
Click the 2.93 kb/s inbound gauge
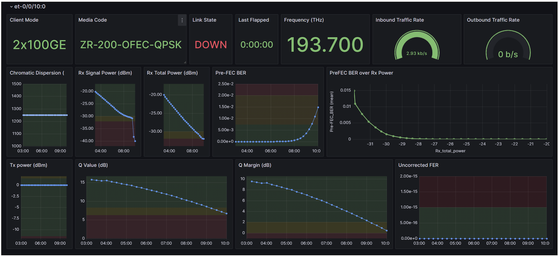(x=417, y=45)
